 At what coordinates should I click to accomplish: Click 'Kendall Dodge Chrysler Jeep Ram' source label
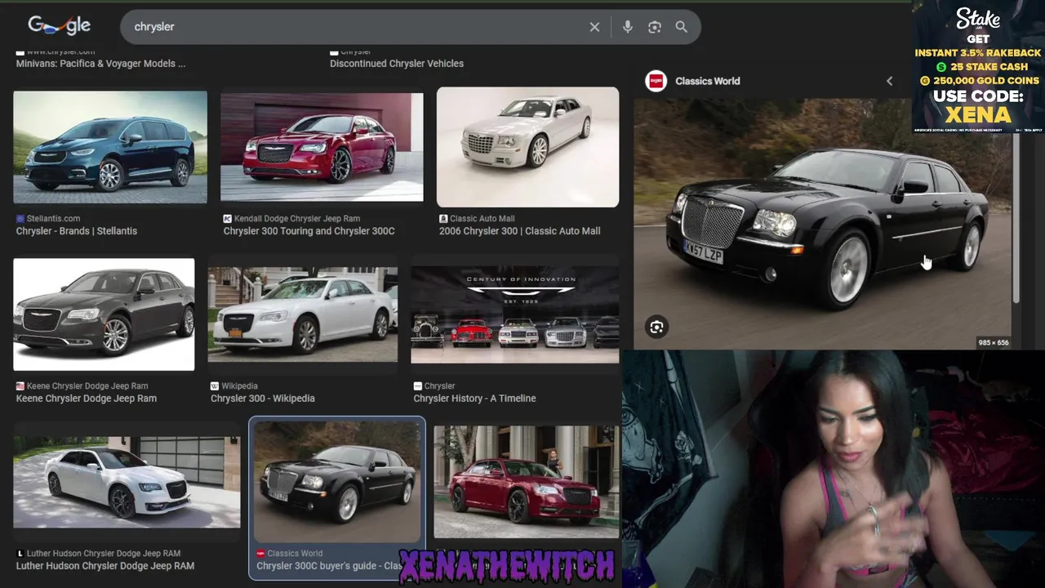click(297, 219)
